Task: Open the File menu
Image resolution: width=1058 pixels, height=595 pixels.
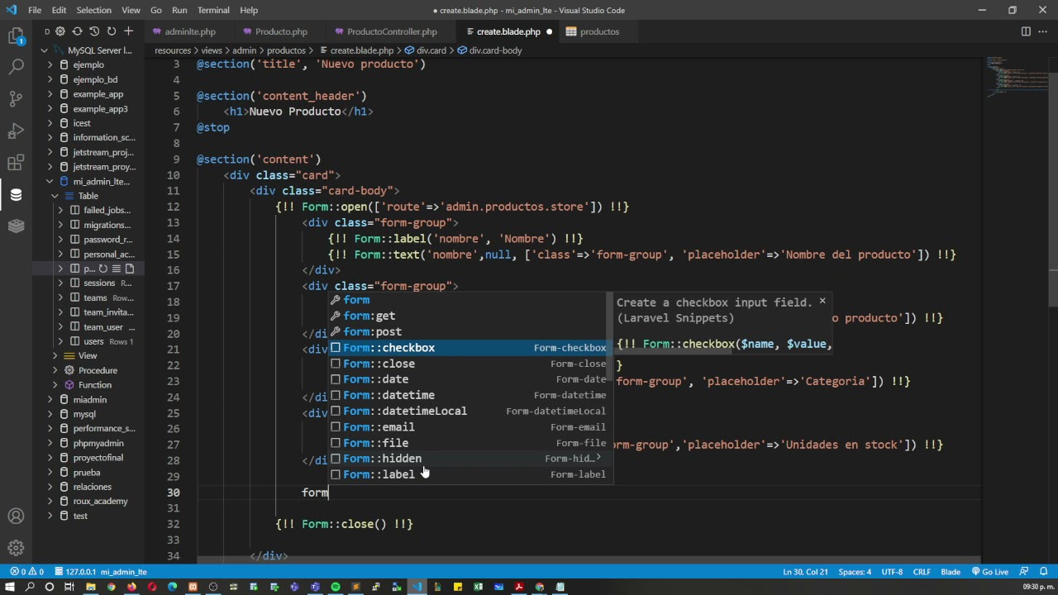Action: 35,10
